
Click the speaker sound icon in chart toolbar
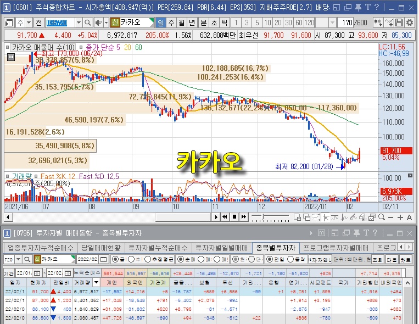[x=98, y=23]
